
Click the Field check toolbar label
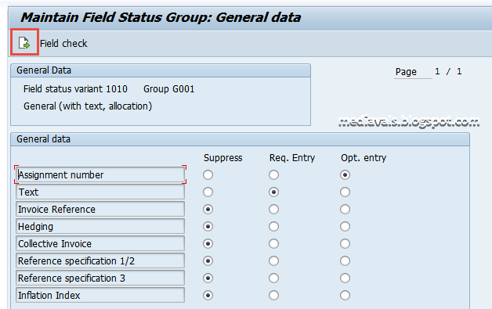pyautogui.click(x=63, y=43)
